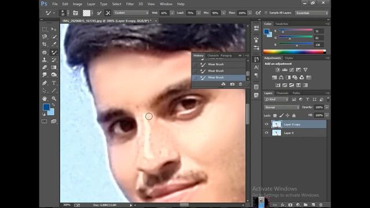The image size is (370, 208).
Task: Switch to the Channels tab
Action: [282, 93]
